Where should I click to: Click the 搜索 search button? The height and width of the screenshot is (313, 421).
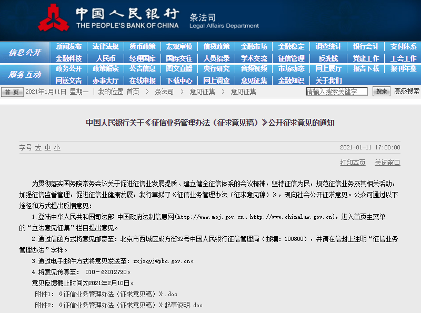pyautogui.click(x=381, y=92)
